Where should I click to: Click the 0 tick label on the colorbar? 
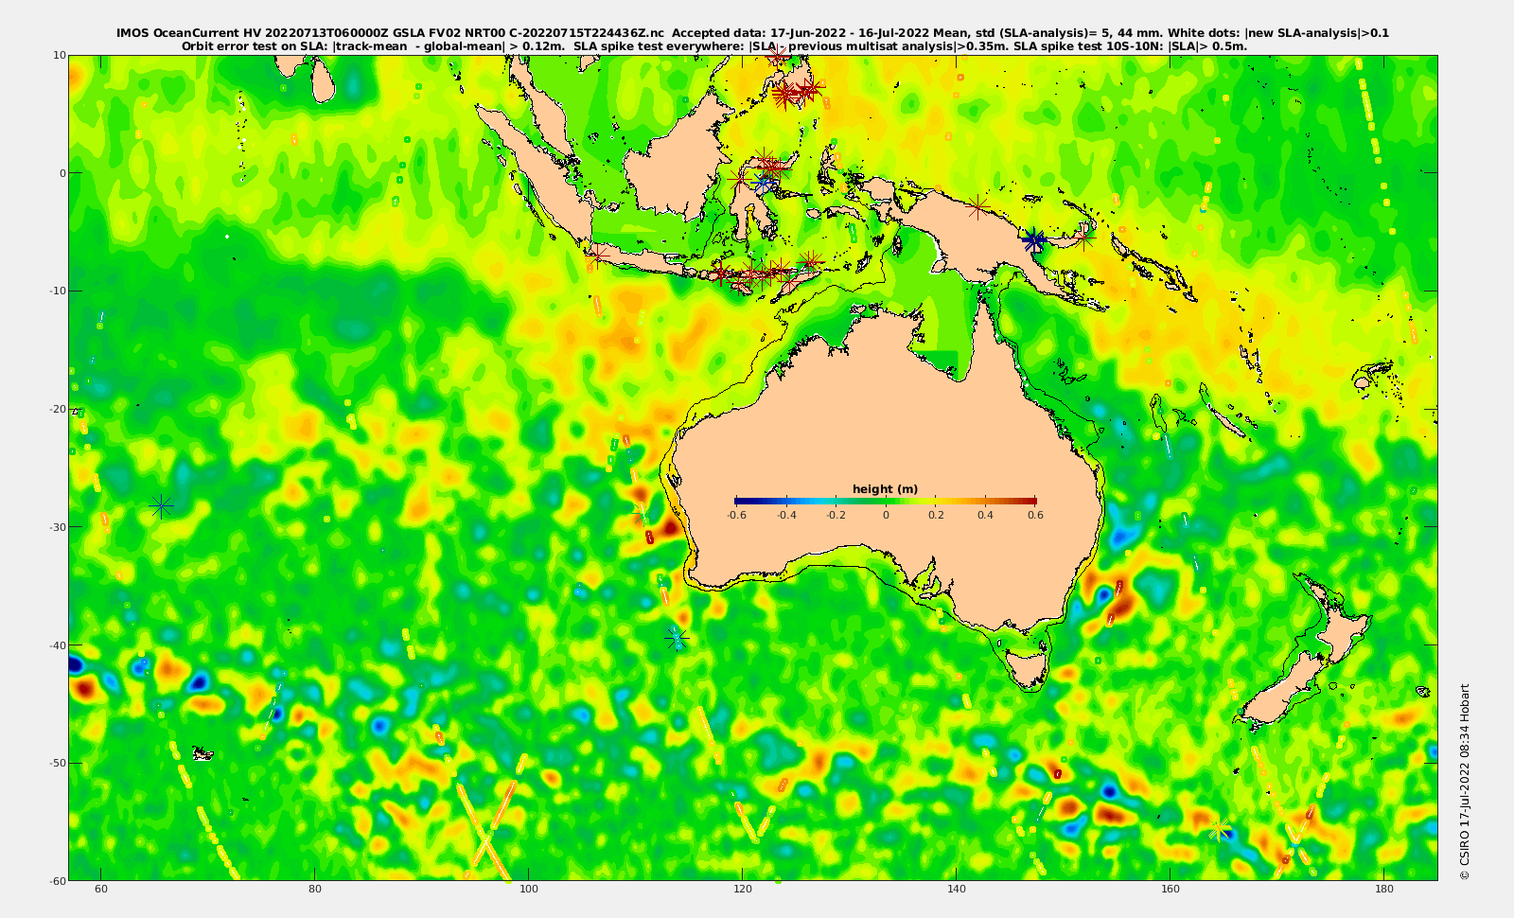(x=886, y=516)
